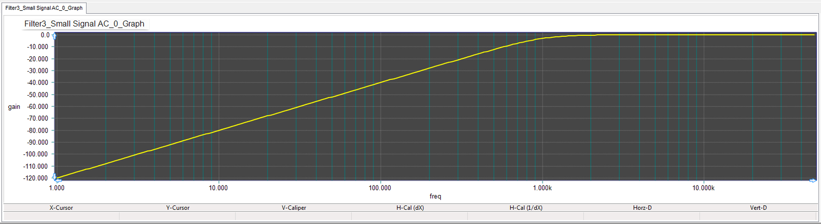Viewport: 821px width, 224px height.
Task: Click the V-Caliper column header
Action: tap(294, 208)
